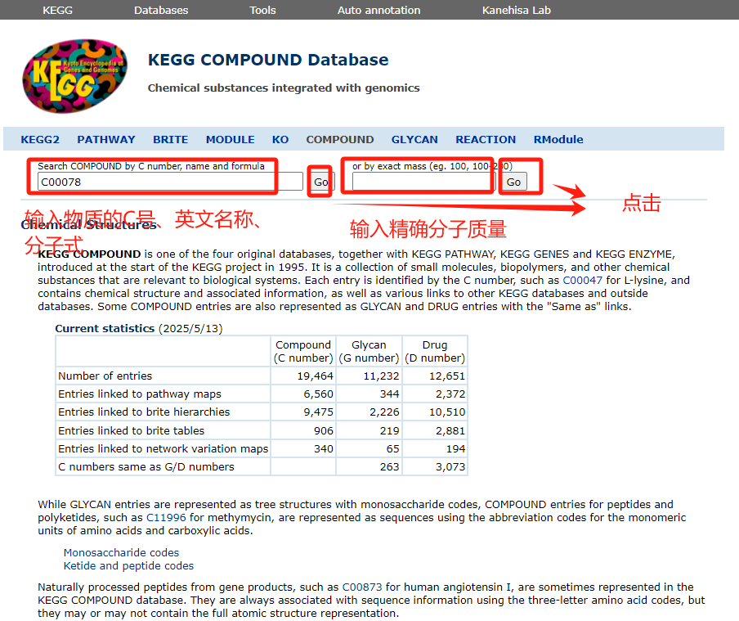This screenshot has height=621, width=739.
Task: Open the Auto annotation menu
Action: click(x=378, y=10)
